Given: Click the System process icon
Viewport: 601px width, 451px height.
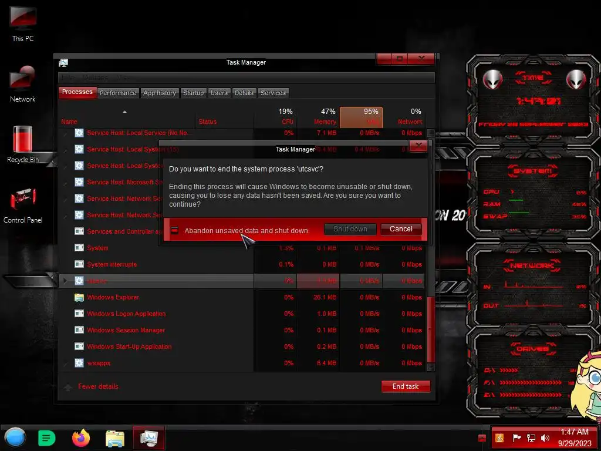Looking at the screenshot, I should click(79, 248).
